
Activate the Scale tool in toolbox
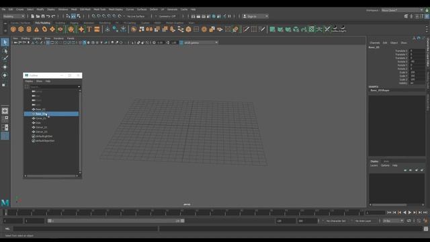[x=5, y=85]
